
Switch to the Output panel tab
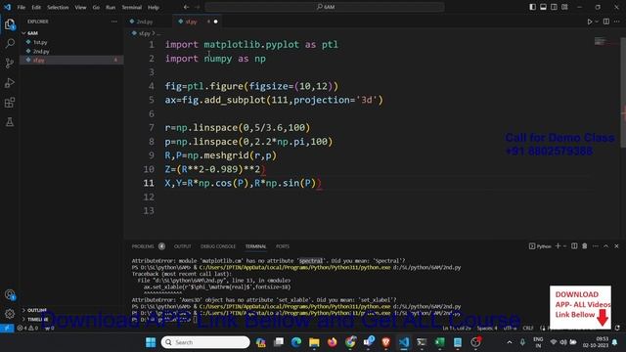pos(183,246)
